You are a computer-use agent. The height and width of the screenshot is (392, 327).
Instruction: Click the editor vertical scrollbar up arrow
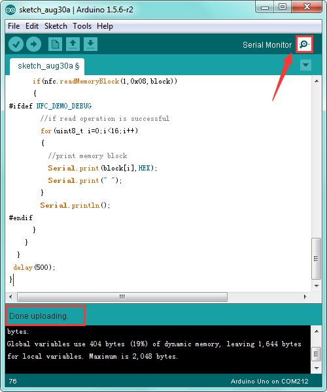coord(317,81)
